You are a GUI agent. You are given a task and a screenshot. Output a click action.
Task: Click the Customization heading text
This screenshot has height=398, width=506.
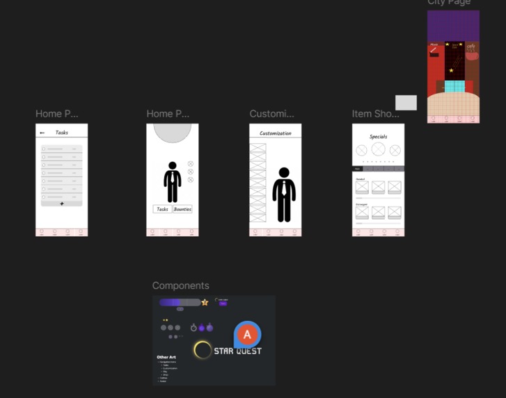tap(276, 133)
